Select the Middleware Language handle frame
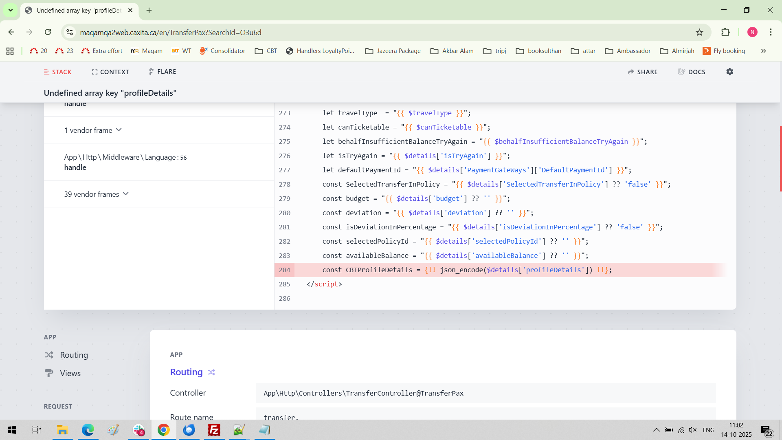Screen dimensions: 782x440 pyautogui.click(x=125, y=162)
